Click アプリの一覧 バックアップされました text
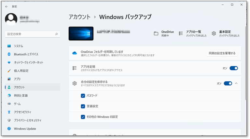This screenshot has width=250, height=139. [196, 34]
